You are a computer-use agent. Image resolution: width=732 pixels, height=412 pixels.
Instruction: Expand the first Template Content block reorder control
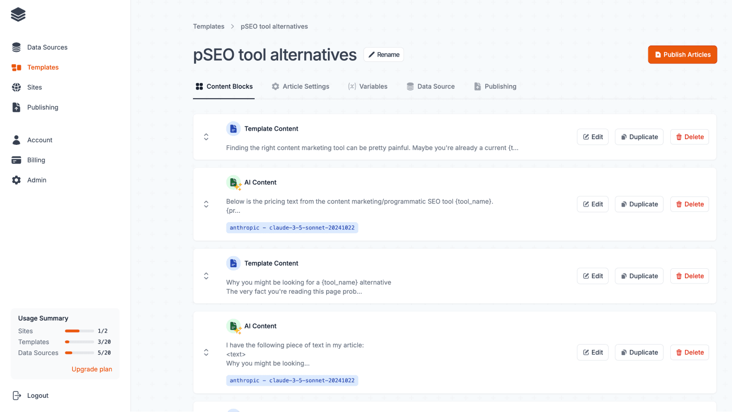click(206, 136)
